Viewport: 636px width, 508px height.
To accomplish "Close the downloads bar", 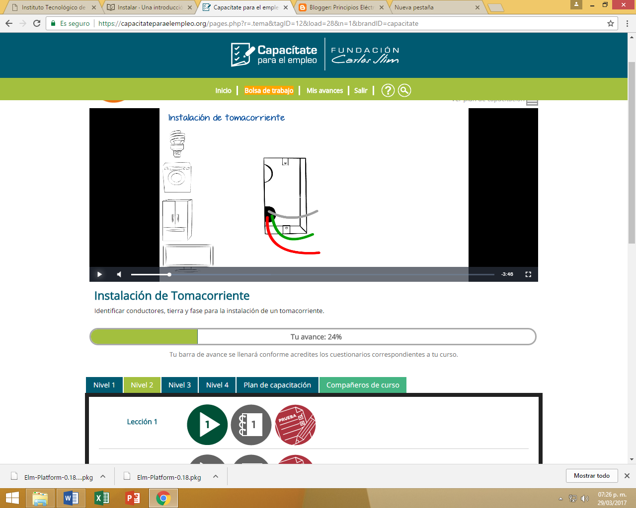I will [x=627, y=476].
